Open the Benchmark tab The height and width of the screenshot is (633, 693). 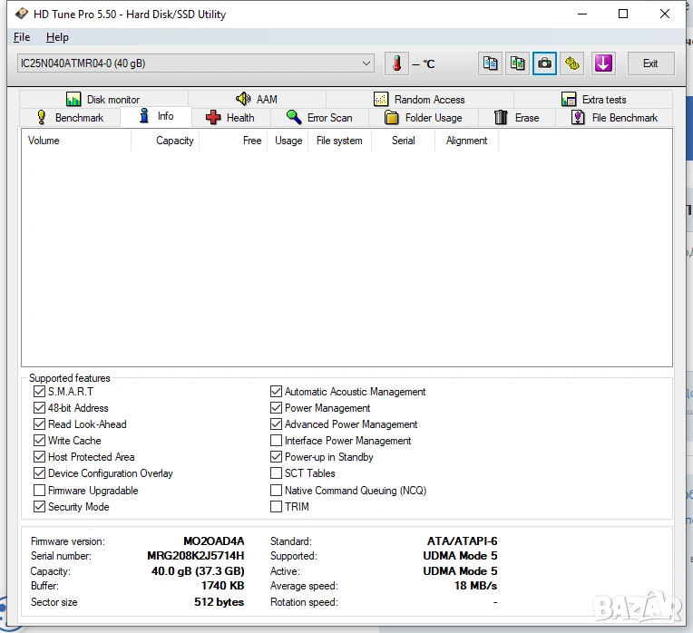(70, 118)
